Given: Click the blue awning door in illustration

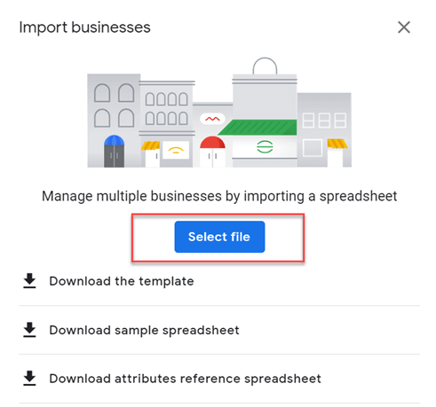Looking at the screenshot, I should 114,151.
